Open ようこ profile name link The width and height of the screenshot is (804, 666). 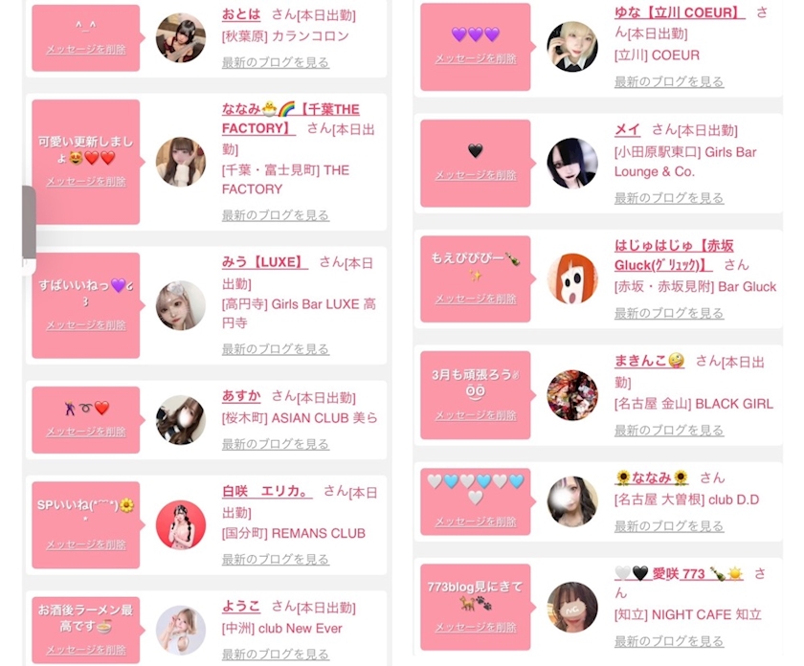coord(241,606)
